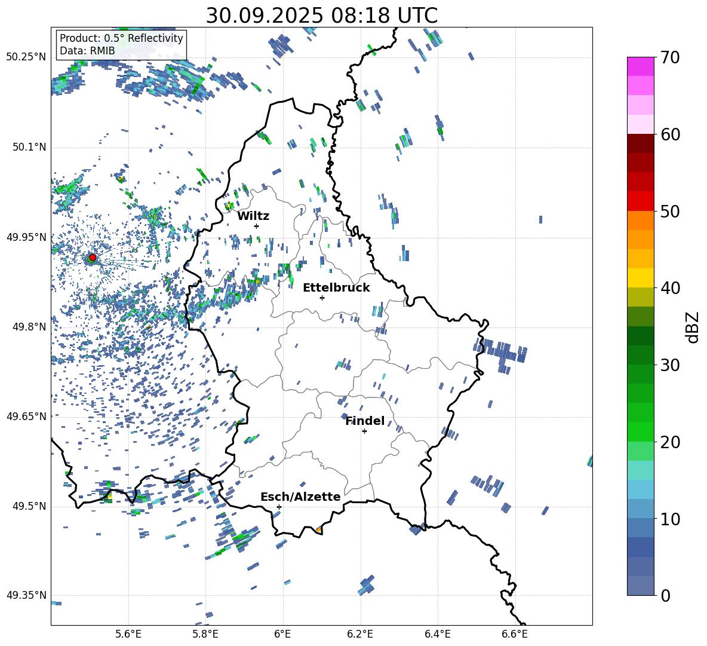Click the 10 value on the colorbar

tap(669, 519)
